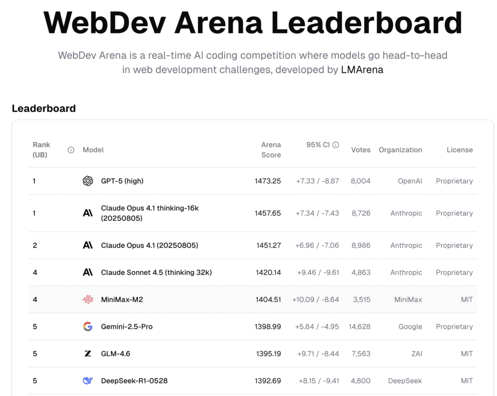This screenshot has width=497, height=396.
Task: Click the DeepSeek-R1-0528 model name
Action: click(134, 381)
